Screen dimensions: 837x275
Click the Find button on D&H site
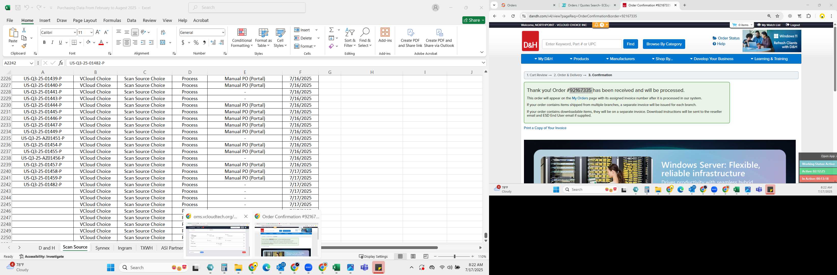pos(630,44)
